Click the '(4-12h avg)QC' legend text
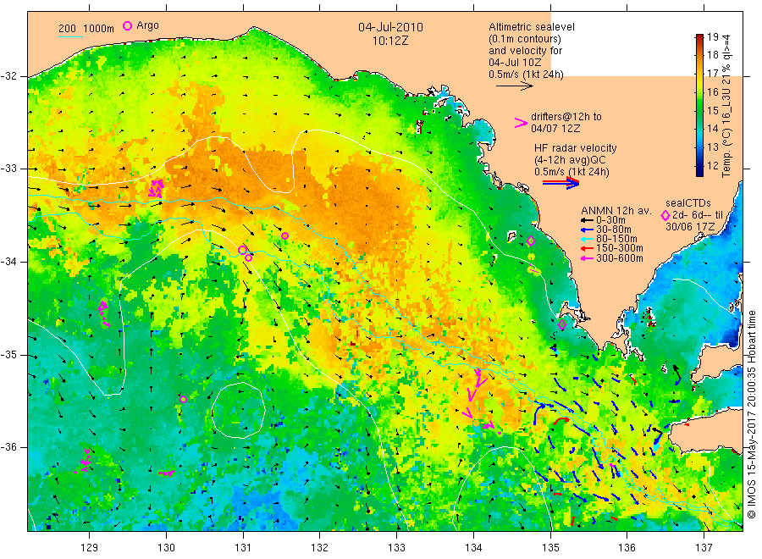The height and width of the screenshot is (559, 762). pyautogui.click(x=570, y=160)
